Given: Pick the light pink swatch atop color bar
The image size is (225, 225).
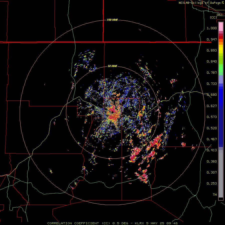Looking at the screenshot, I should pos(221,26).
